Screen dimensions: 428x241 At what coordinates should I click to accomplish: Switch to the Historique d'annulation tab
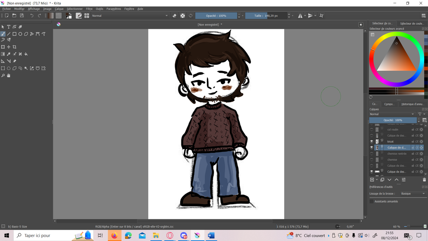tap(412, 104)
